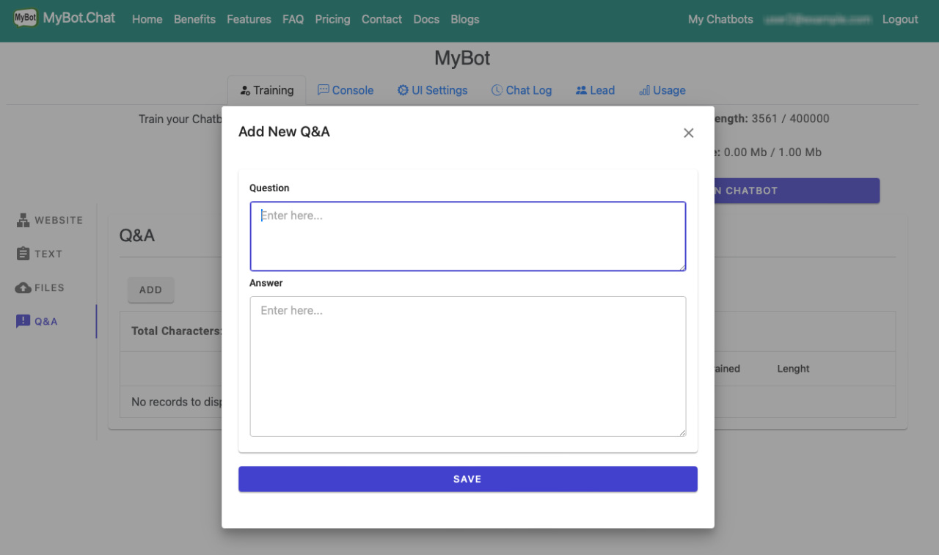The image size is (939, 555).
Task: Save the new Q&A entry
Action: (x=467, y=479)
